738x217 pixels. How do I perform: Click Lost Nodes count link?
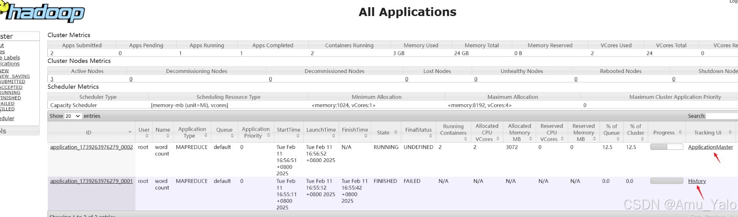407,79
